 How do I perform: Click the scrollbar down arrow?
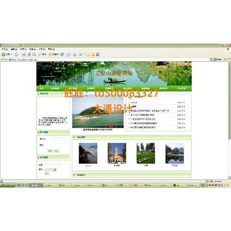tap(230, 177)
